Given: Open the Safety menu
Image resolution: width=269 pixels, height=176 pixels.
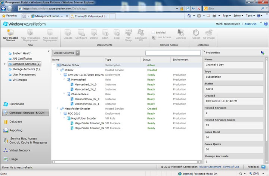Looking at the screenshot, I should pyautogui.click(x=238, y=16).
